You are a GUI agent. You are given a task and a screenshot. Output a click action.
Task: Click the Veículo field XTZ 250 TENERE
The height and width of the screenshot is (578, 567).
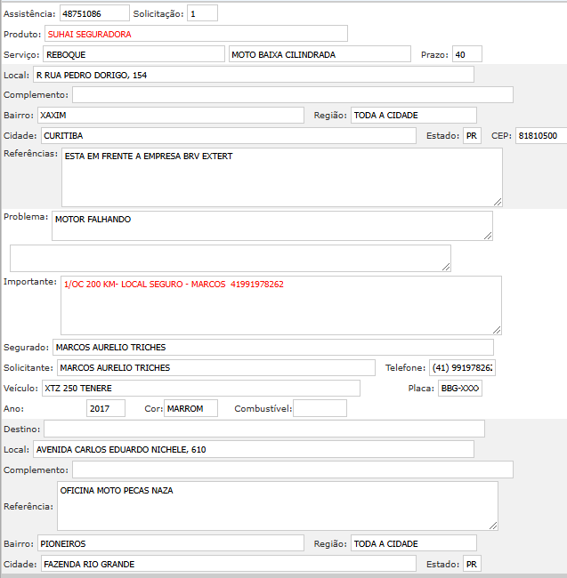[200, 388]
